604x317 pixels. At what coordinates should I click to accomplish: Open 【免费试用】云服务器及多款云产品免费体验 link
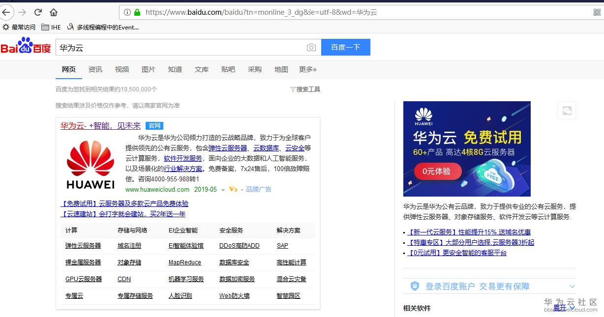124,203
